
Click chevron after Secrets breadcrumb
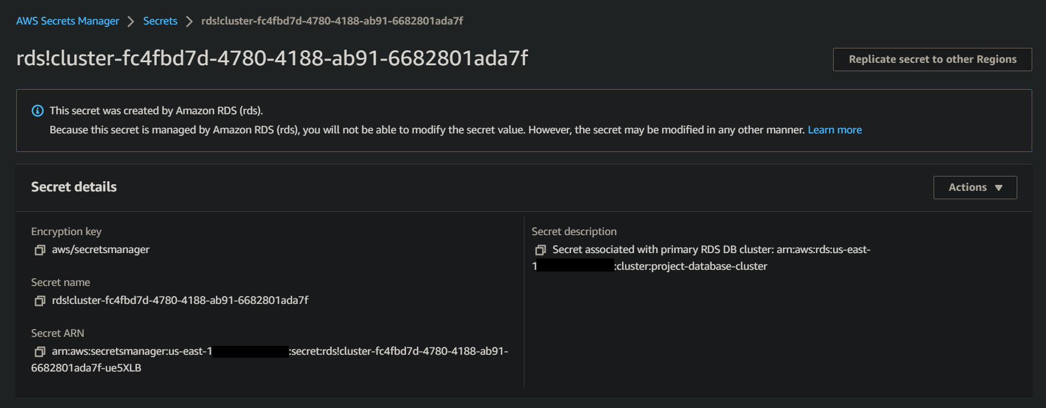pos(190,22)
